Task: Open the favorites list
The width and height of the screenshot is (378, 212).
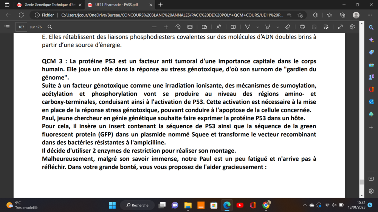Action: [x=330, y=15]
